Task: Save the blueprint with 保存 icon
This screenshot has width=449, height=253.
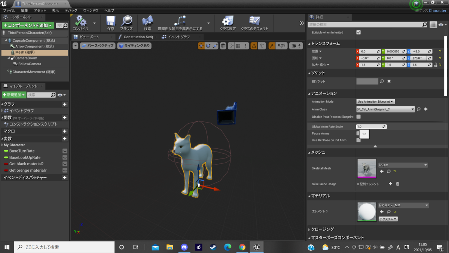Action: coord(111,23)
